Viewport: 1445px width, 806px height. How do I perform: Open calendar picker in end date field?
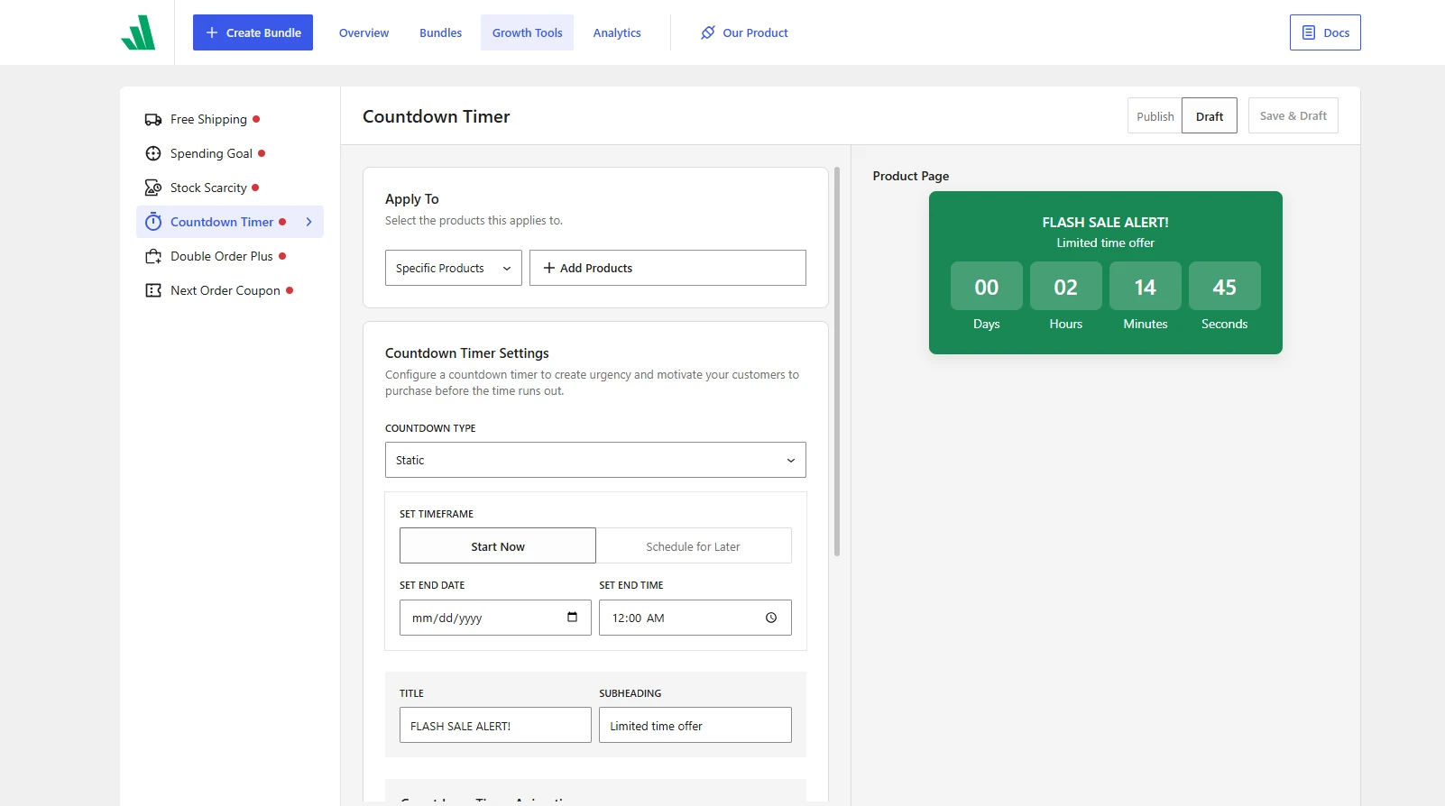point(572,618)
